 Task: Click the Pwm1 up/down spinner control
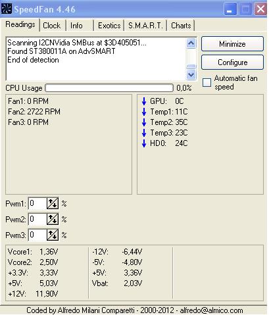pos(53,203)
